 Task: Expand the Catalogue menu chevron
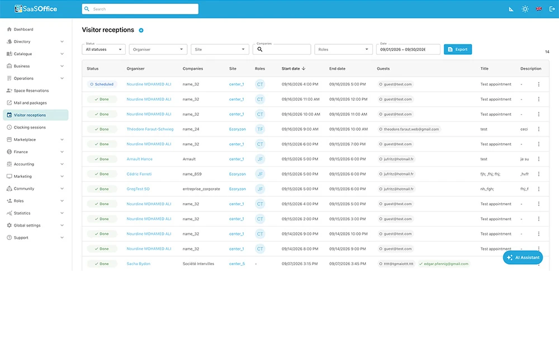point(62,54)
